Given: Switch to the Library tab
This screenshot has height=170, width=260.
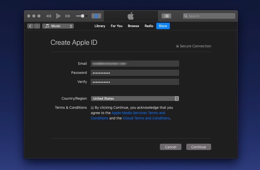Looking at the screenshot, I should click(100, 26).
